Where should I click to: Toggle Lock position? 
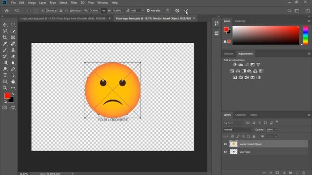click(x=243, y=136)
